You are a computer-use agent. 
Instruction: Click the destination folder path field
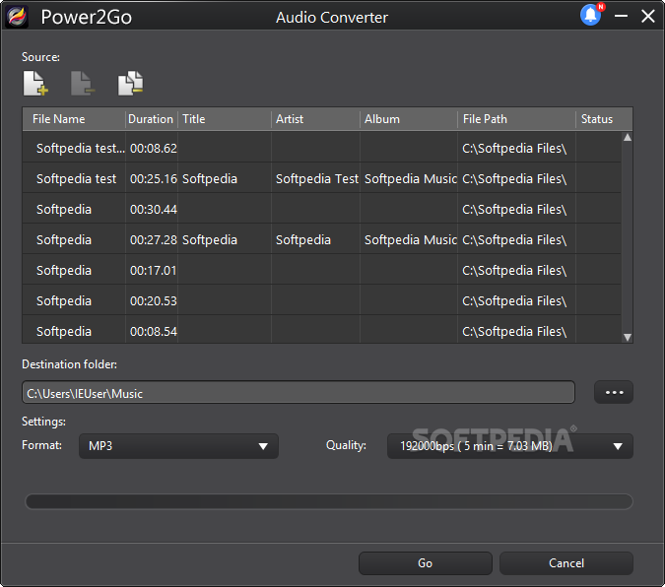point(299,393)
